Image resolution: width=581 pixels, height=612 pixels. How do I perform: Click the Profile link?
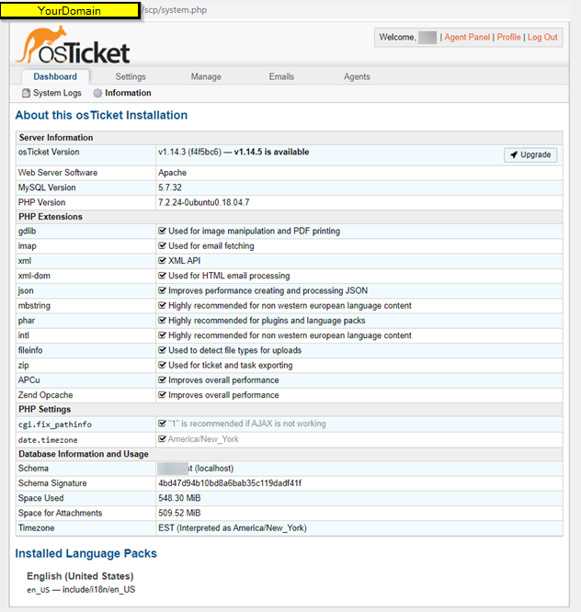(508, 38)
